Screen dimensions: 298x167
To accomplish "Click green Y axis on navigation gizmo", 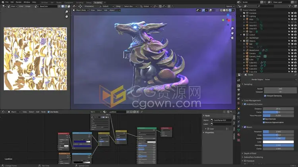I will pos(223,20).
